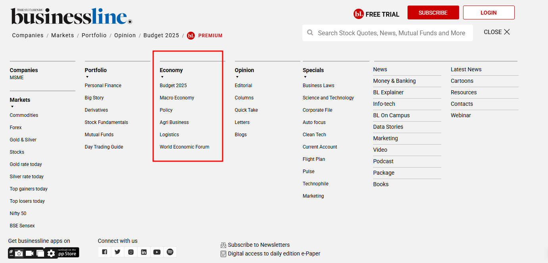This screenshot has width=548, height=263.
Task: Click the Login button
Action: [x=488, y=13]
